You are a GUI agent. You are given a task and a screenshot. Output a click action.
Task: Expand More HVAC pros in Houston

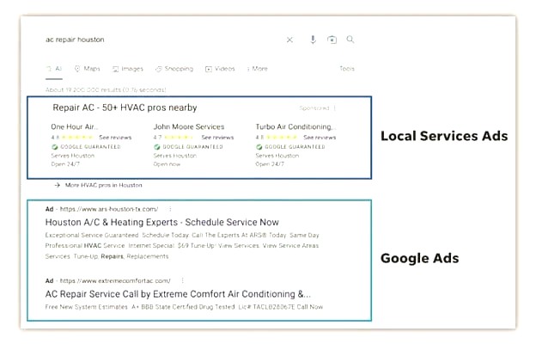[98, 185]
